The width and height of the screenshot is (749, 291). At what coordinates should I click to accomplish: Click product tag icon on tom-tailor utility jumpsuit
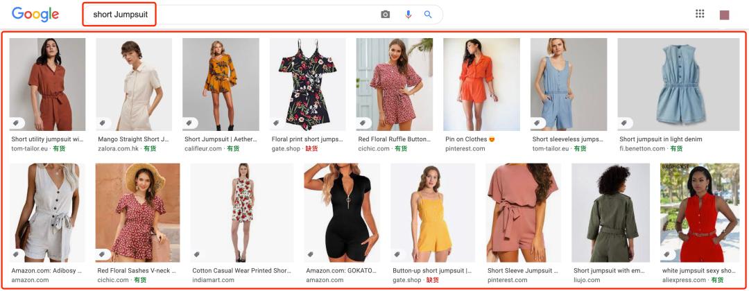point(16,123)
